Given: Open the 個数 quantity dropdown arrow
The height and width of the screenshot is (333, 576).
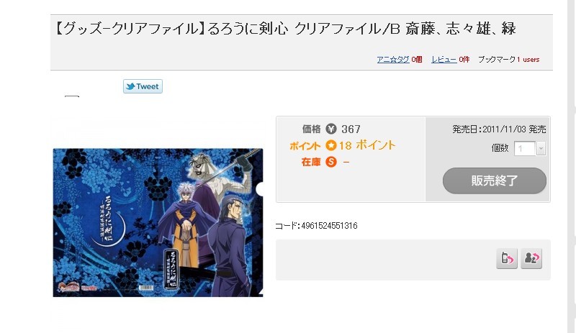Looking at the screenshot, I should [541, 149].
